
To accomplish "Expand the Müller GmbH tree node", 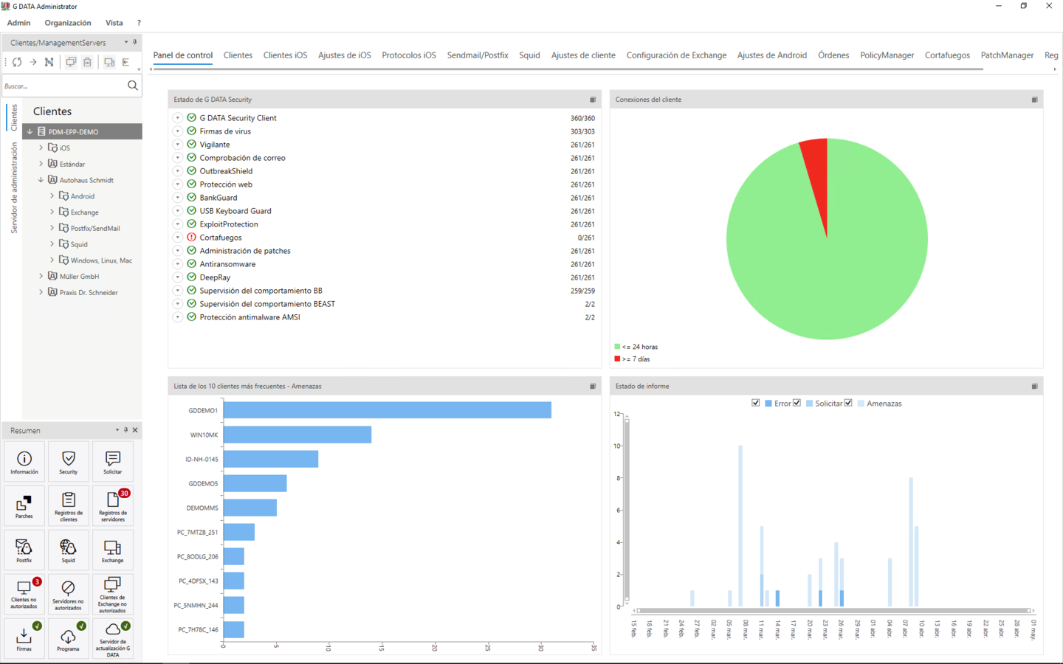I will [x=41, y=276].
